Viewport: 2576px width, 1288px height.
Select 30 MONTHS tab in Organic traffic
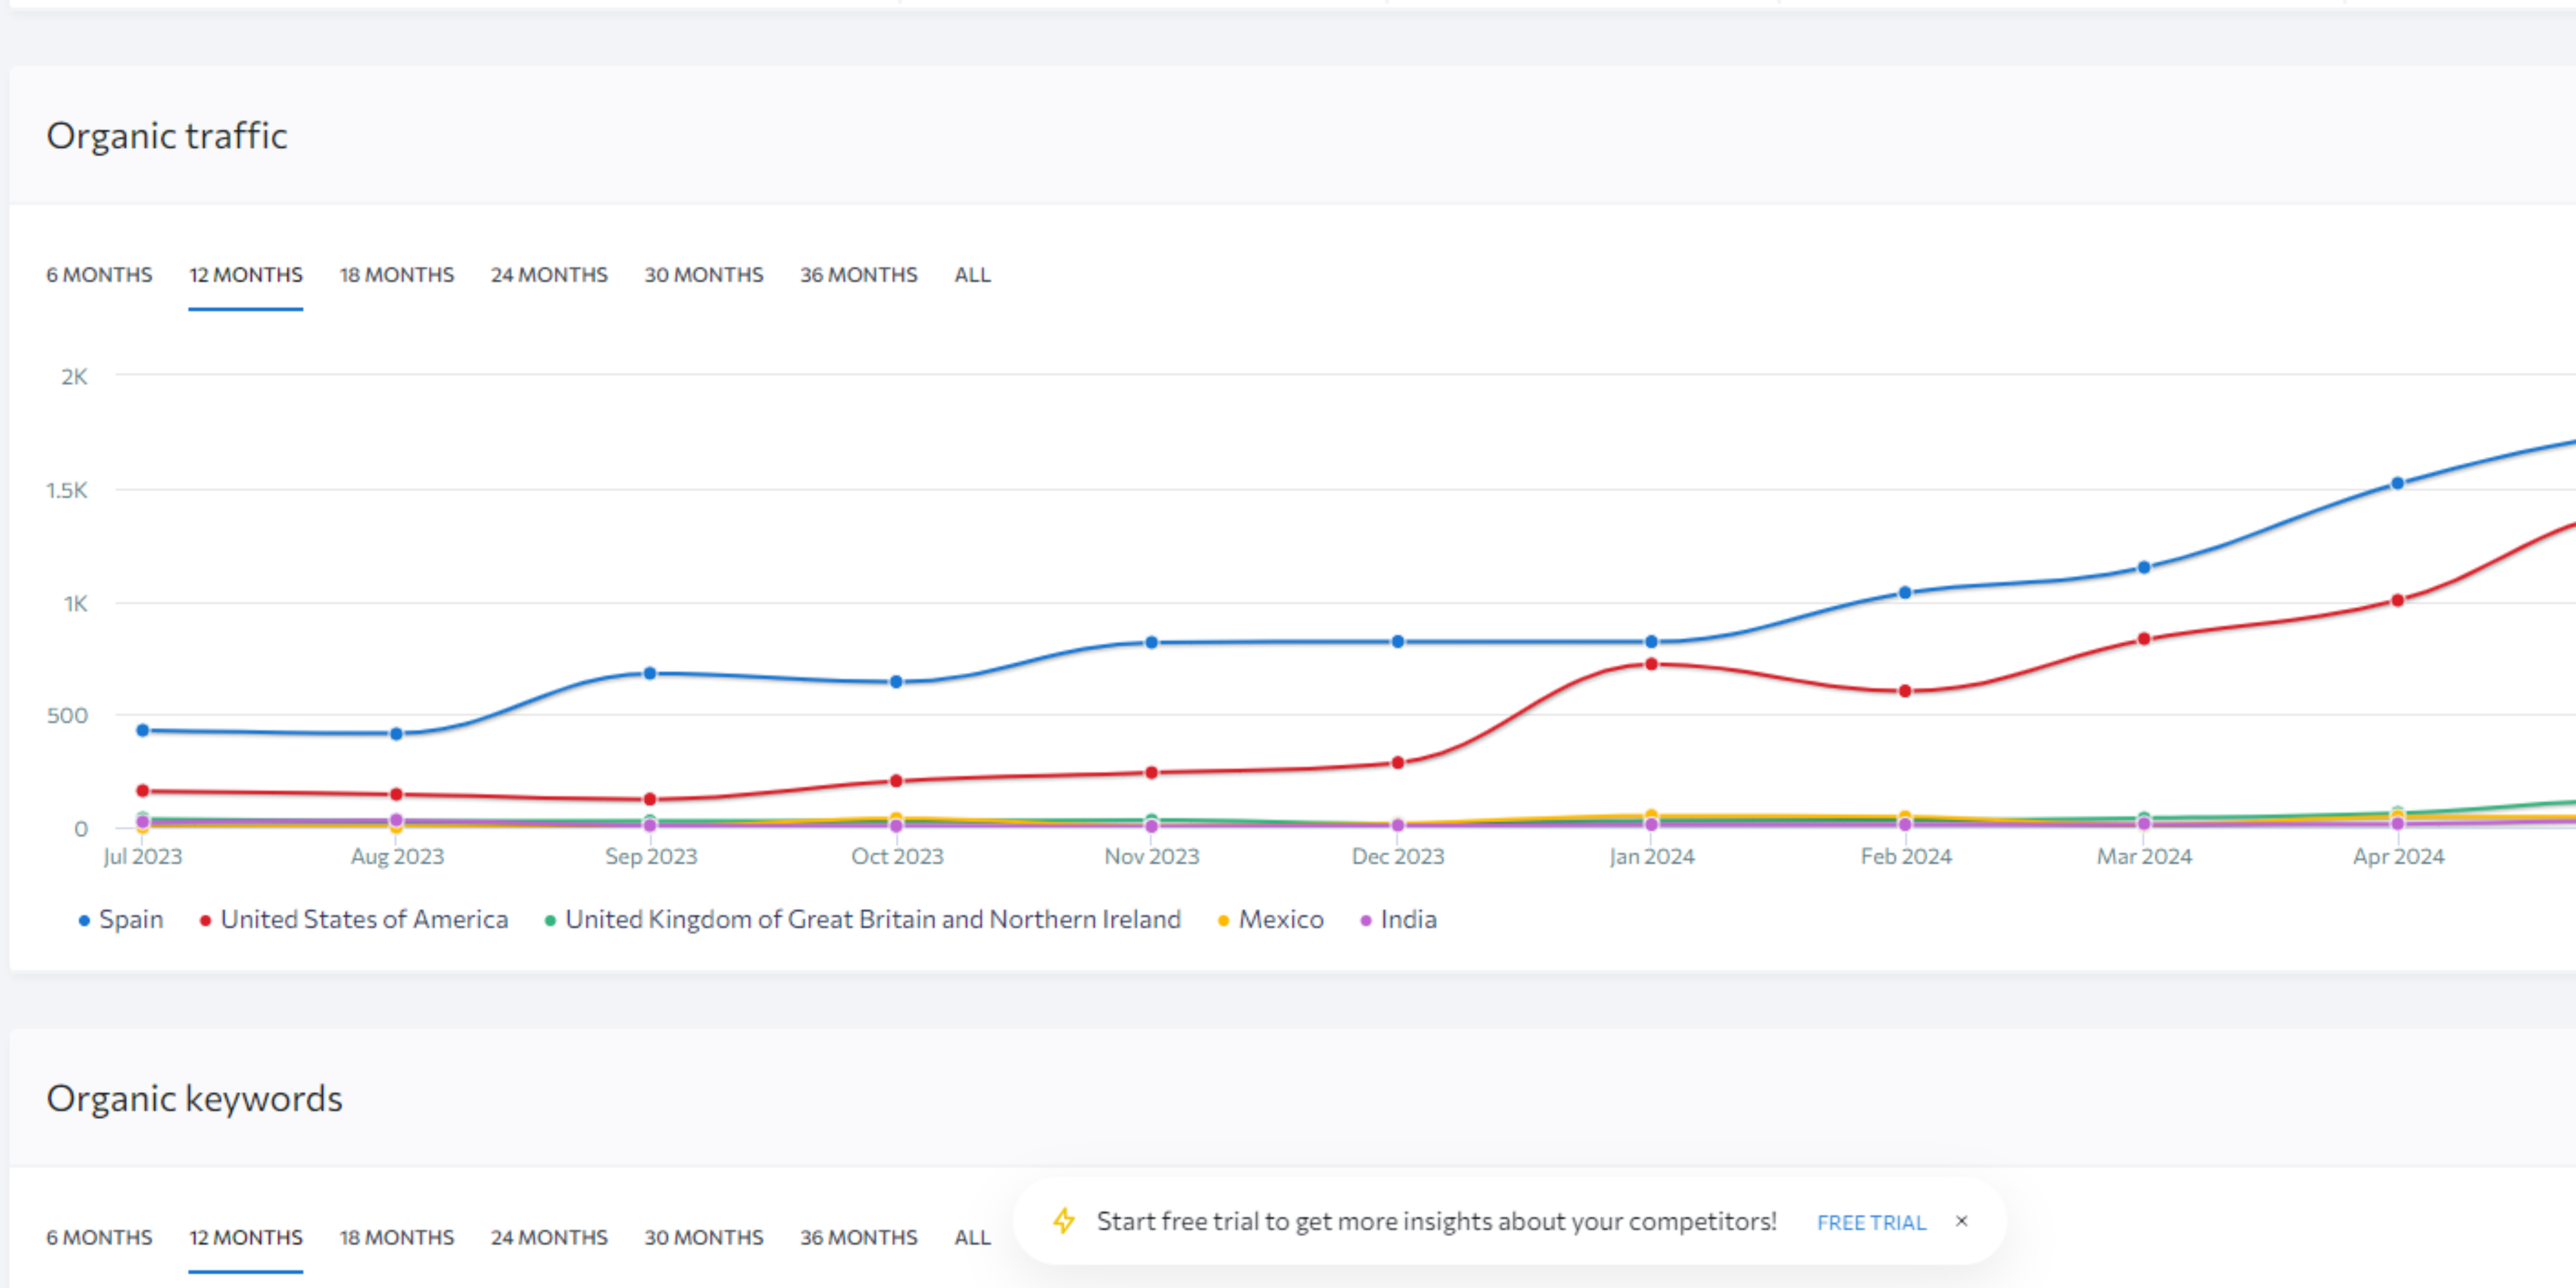(x=704, y=275)
